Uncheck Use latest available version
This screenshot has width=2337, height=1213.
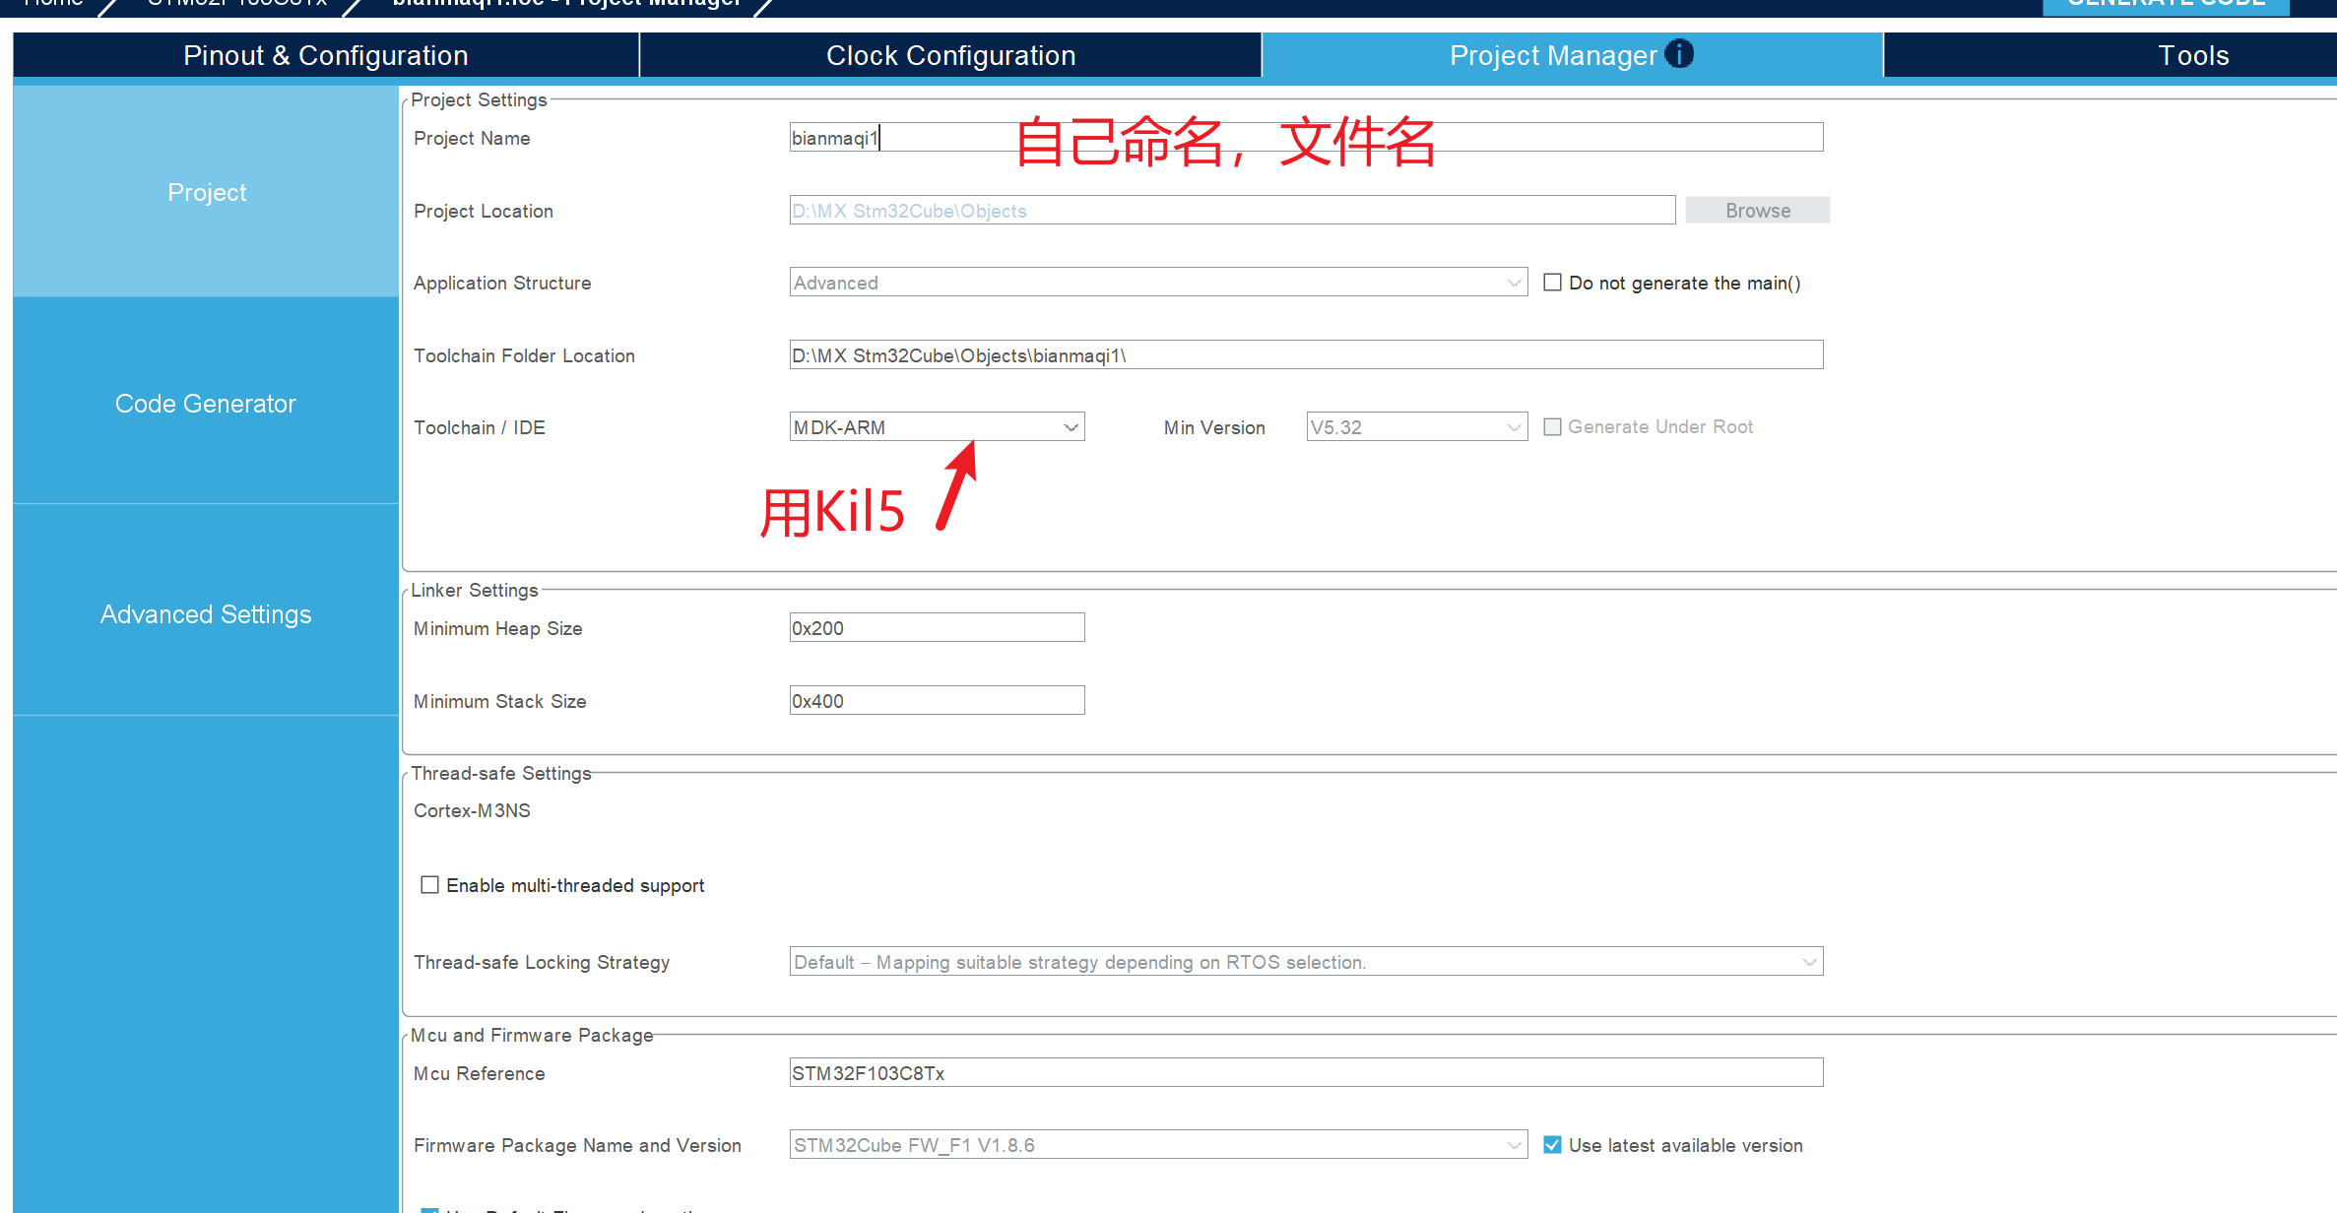(x=1552, y=1145)
